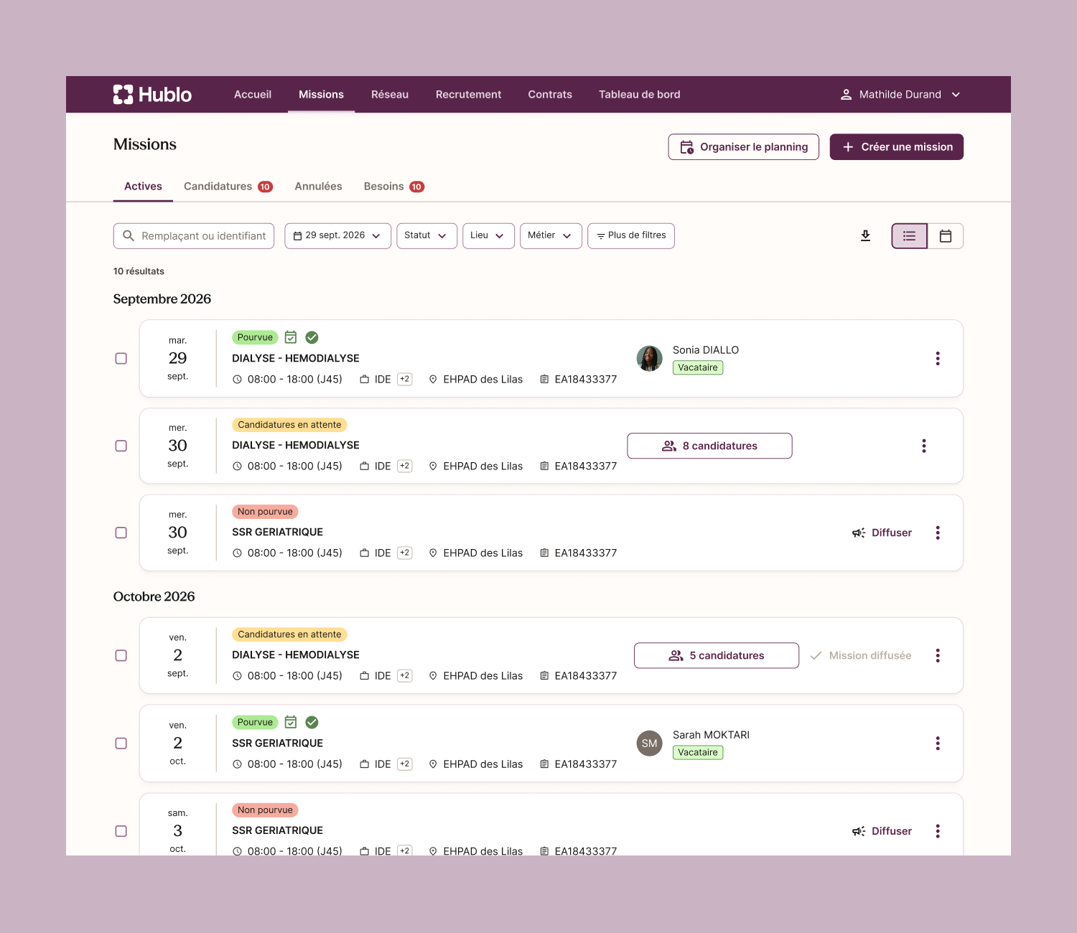Image resolution: width=1077 pixels, height=933 pixels.
Task: Open Réseau in the navigation
Action: click(x=390, y=95)
